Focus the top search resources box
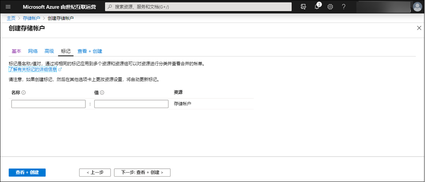425x182 pixels. coord(198,7)
